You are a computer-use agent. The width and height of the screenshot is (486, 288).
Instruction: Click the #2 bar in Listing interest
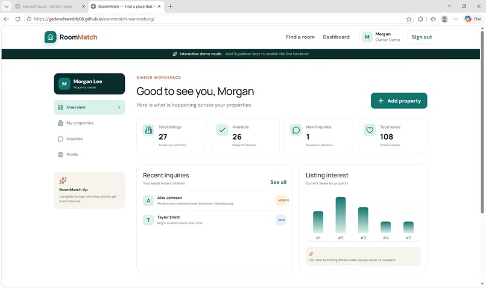point(341,215)
